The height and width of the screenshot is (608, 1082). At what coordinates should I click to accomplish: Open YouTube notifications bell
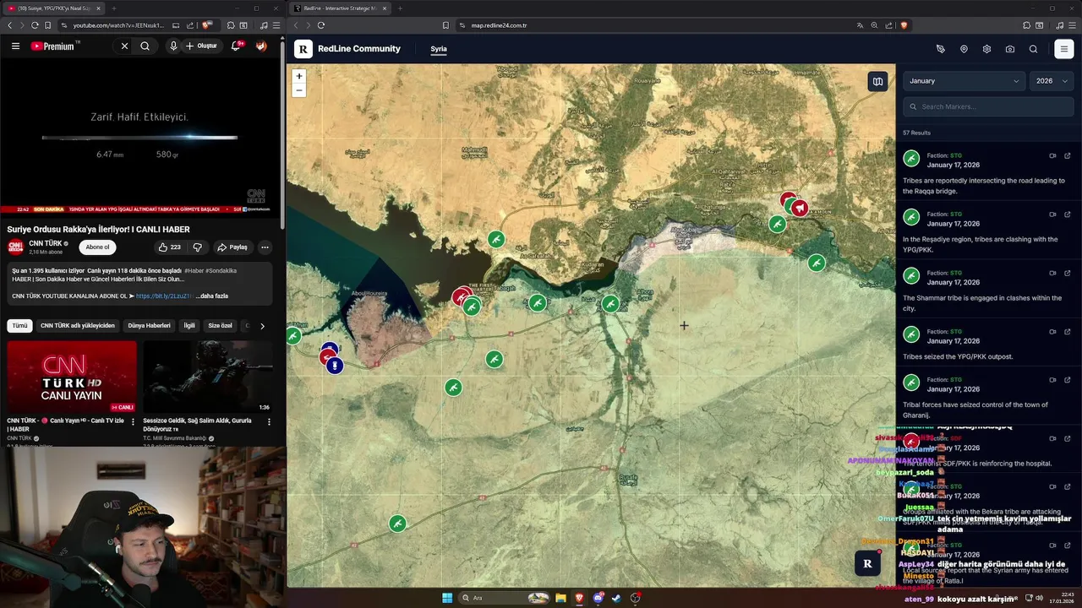tap(236, 46)
